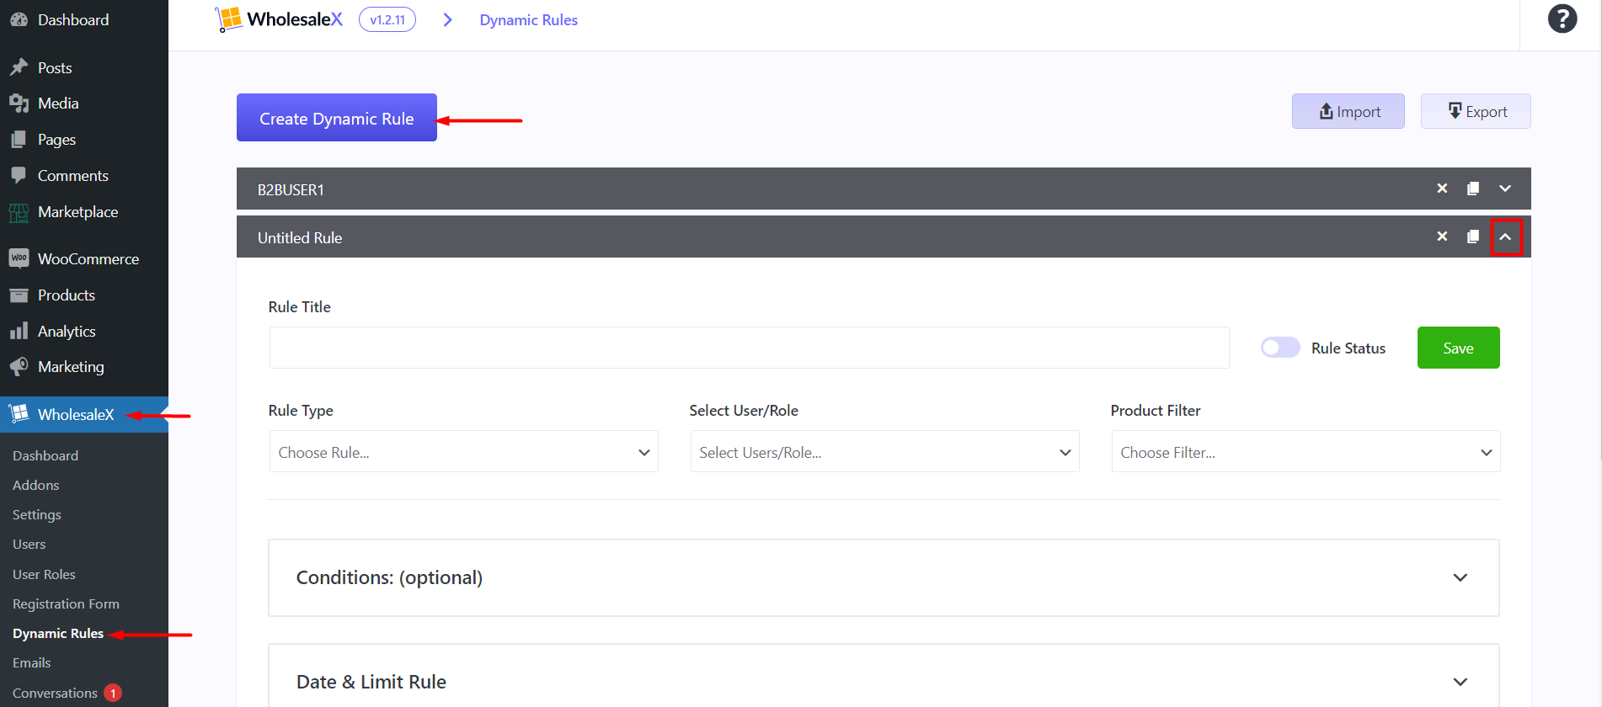Screen dimensions: 1602x707
Task: Go to Dynamic Rules submenu
Action: coord(58,633)
